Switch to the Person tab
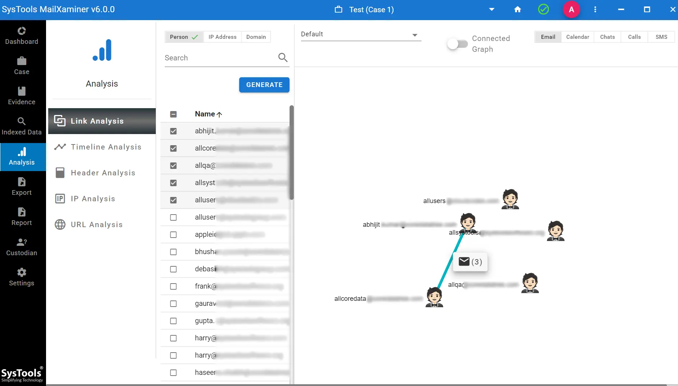 (x=184, y=37)
